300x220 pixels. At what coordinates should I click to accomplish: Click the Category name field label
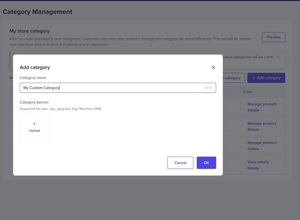pos(33,78)
